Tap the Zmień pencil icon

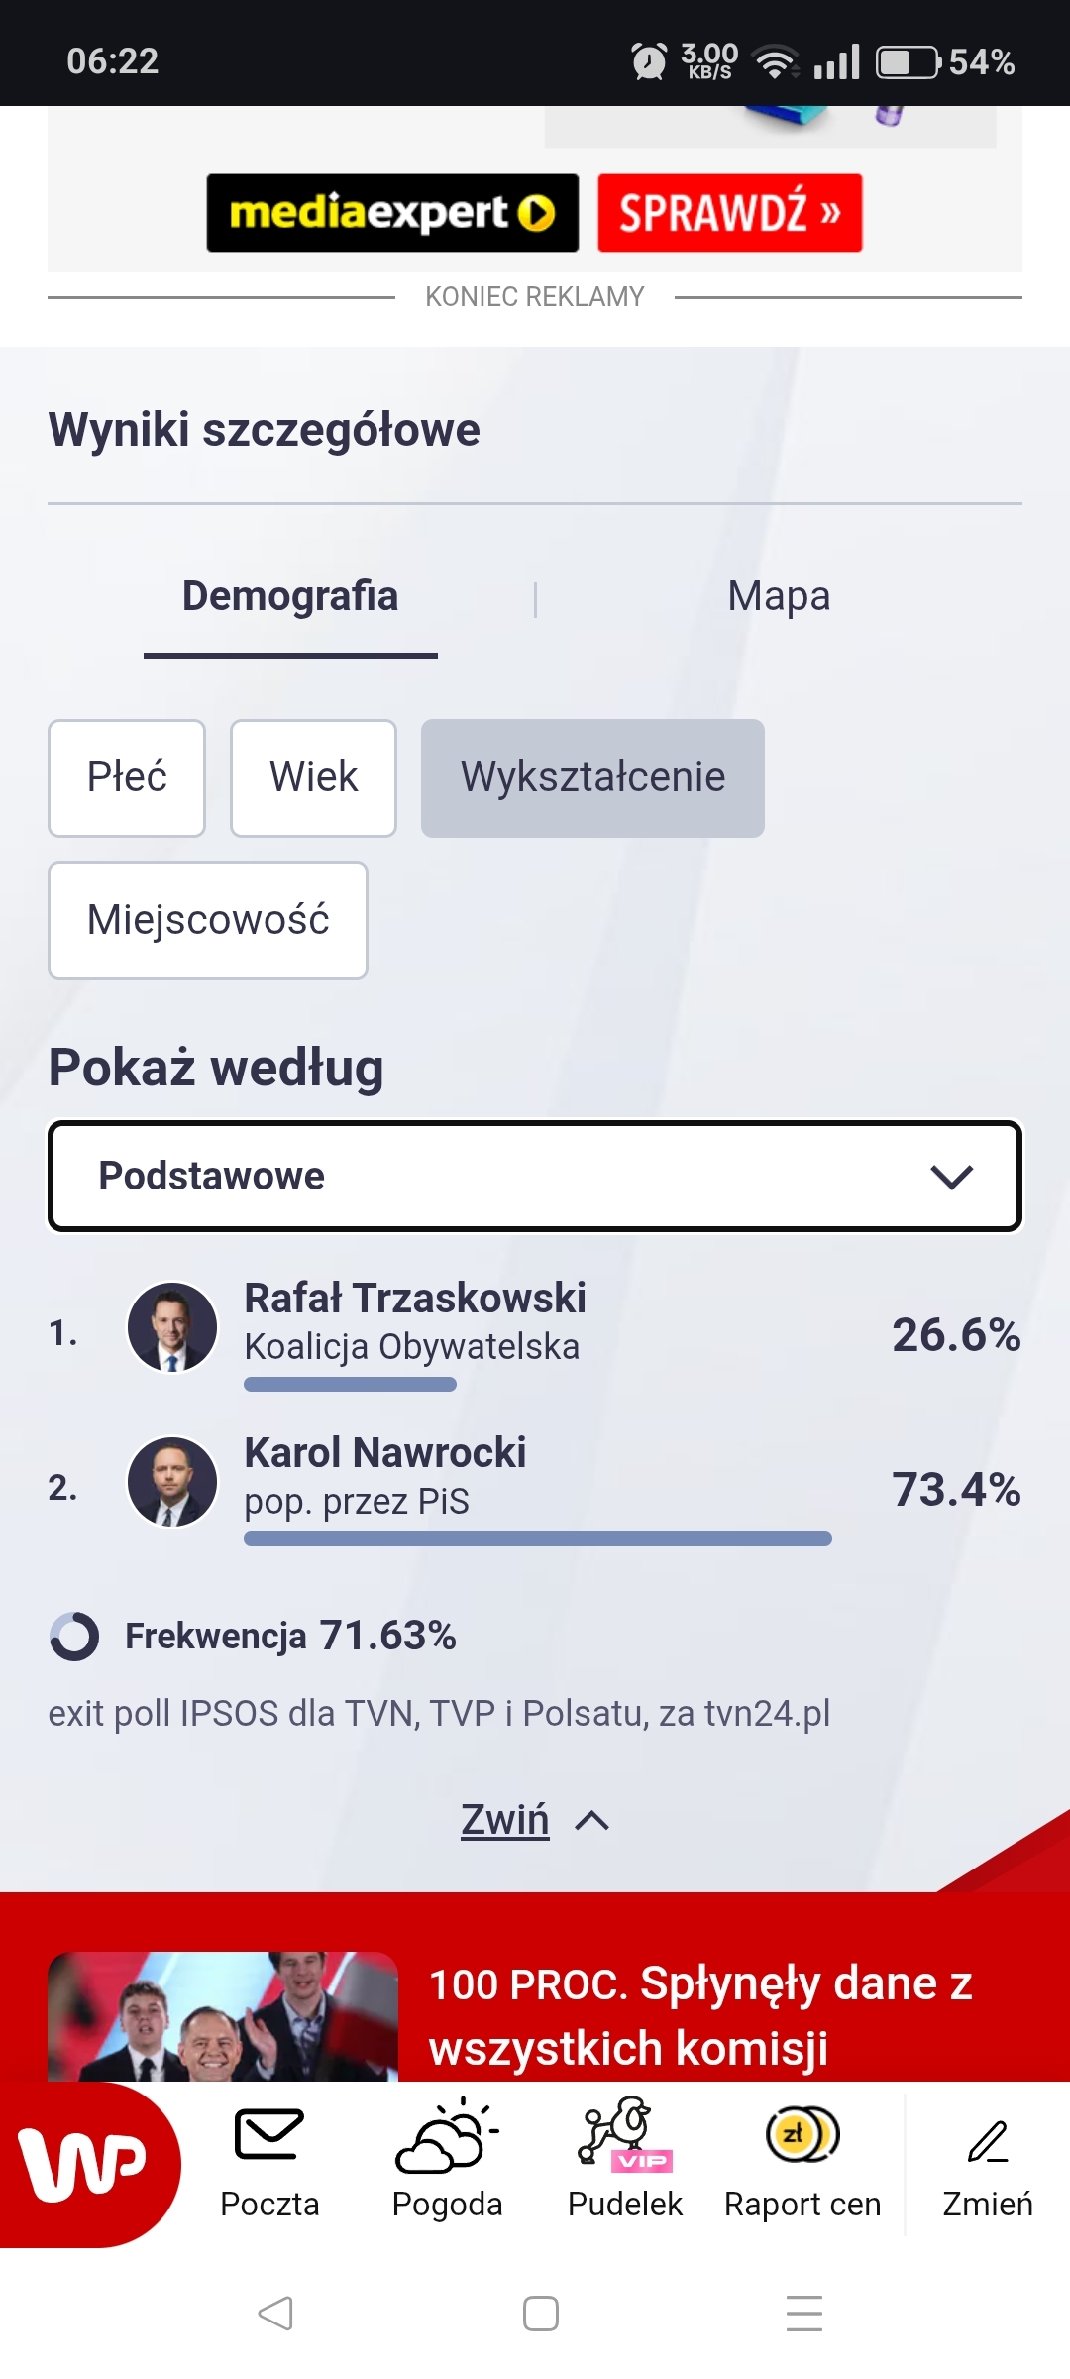(987, 2141)
